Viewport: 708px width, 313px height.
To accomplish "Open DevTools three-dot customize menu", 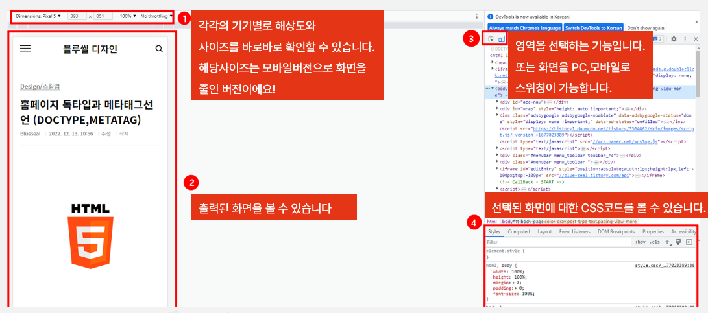I will pos(685,40).
